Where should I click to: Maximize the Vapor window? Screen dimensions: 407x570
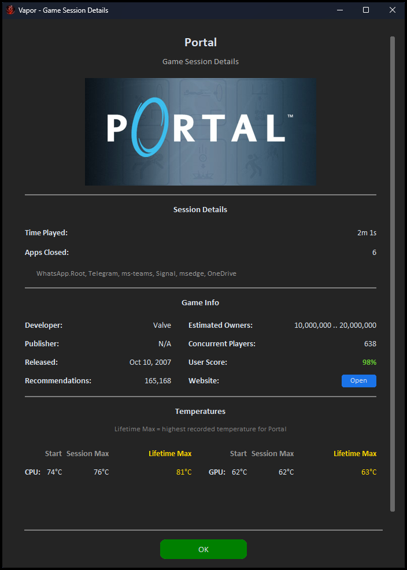(x=366, y=10)
